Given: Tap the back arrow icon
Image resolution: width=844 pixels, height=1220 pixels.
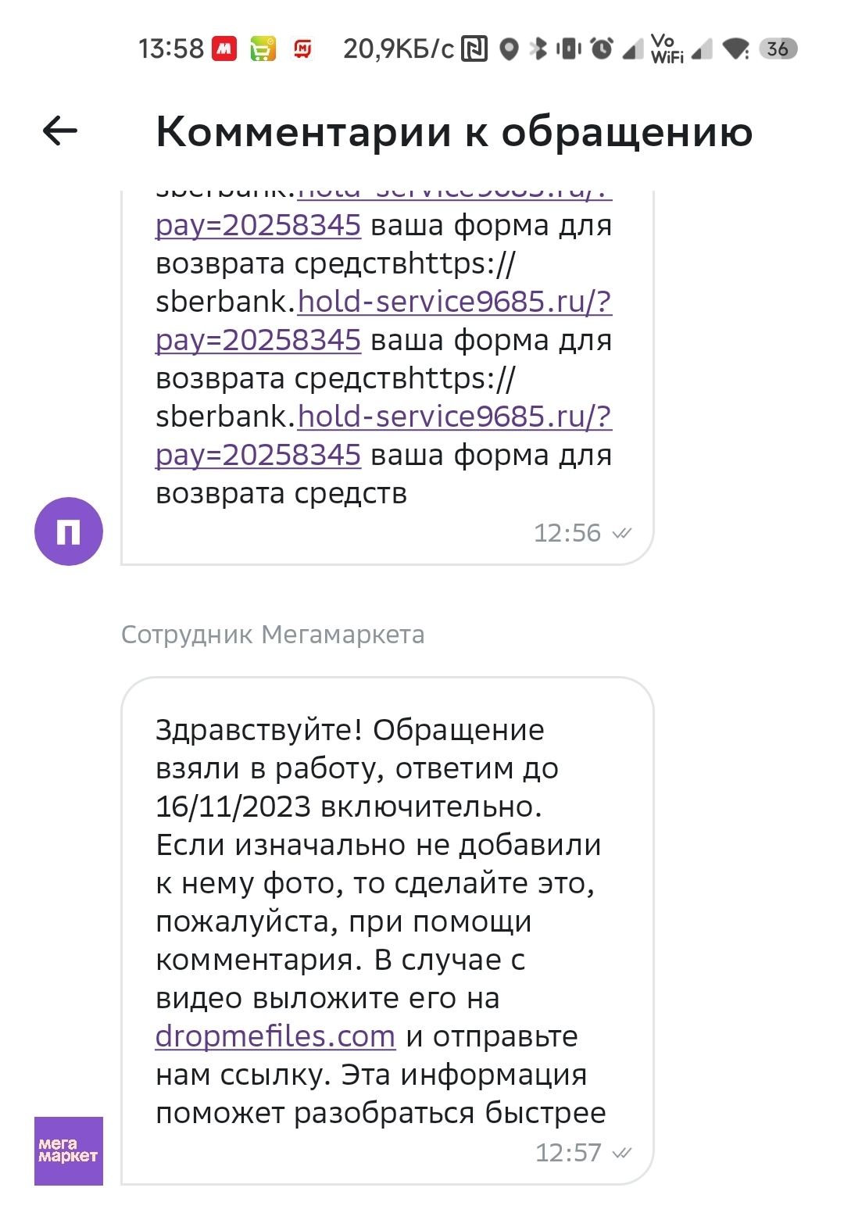Looking at the screenshot, I should 60,131.
